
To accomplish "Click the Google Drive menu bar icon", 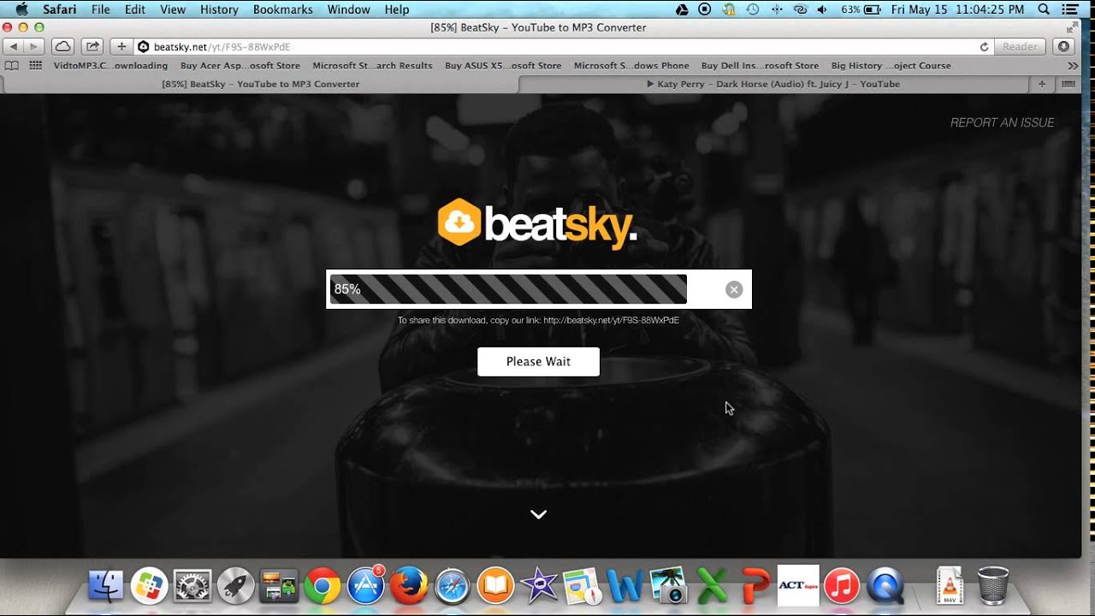I will [x=682, y=9].
